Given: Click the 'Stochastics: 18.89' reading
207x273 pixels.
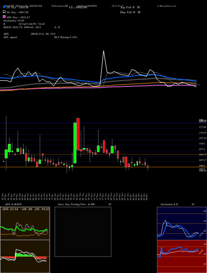Looking at the screenshot, I should coord(13,21).
